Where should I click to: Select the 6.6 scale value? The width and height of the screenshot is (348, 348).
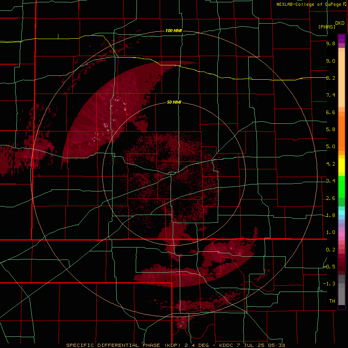pyautogui.click(x=331, y=112)
